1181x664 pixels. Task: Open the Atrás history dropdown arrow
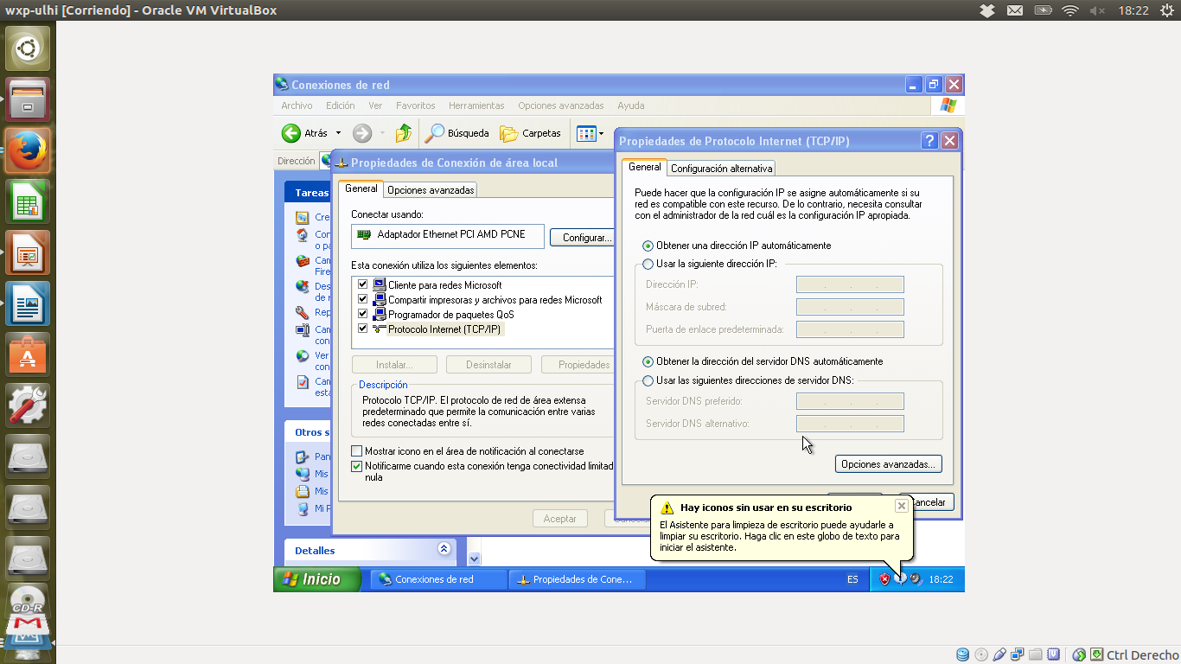tap(338, 133)
